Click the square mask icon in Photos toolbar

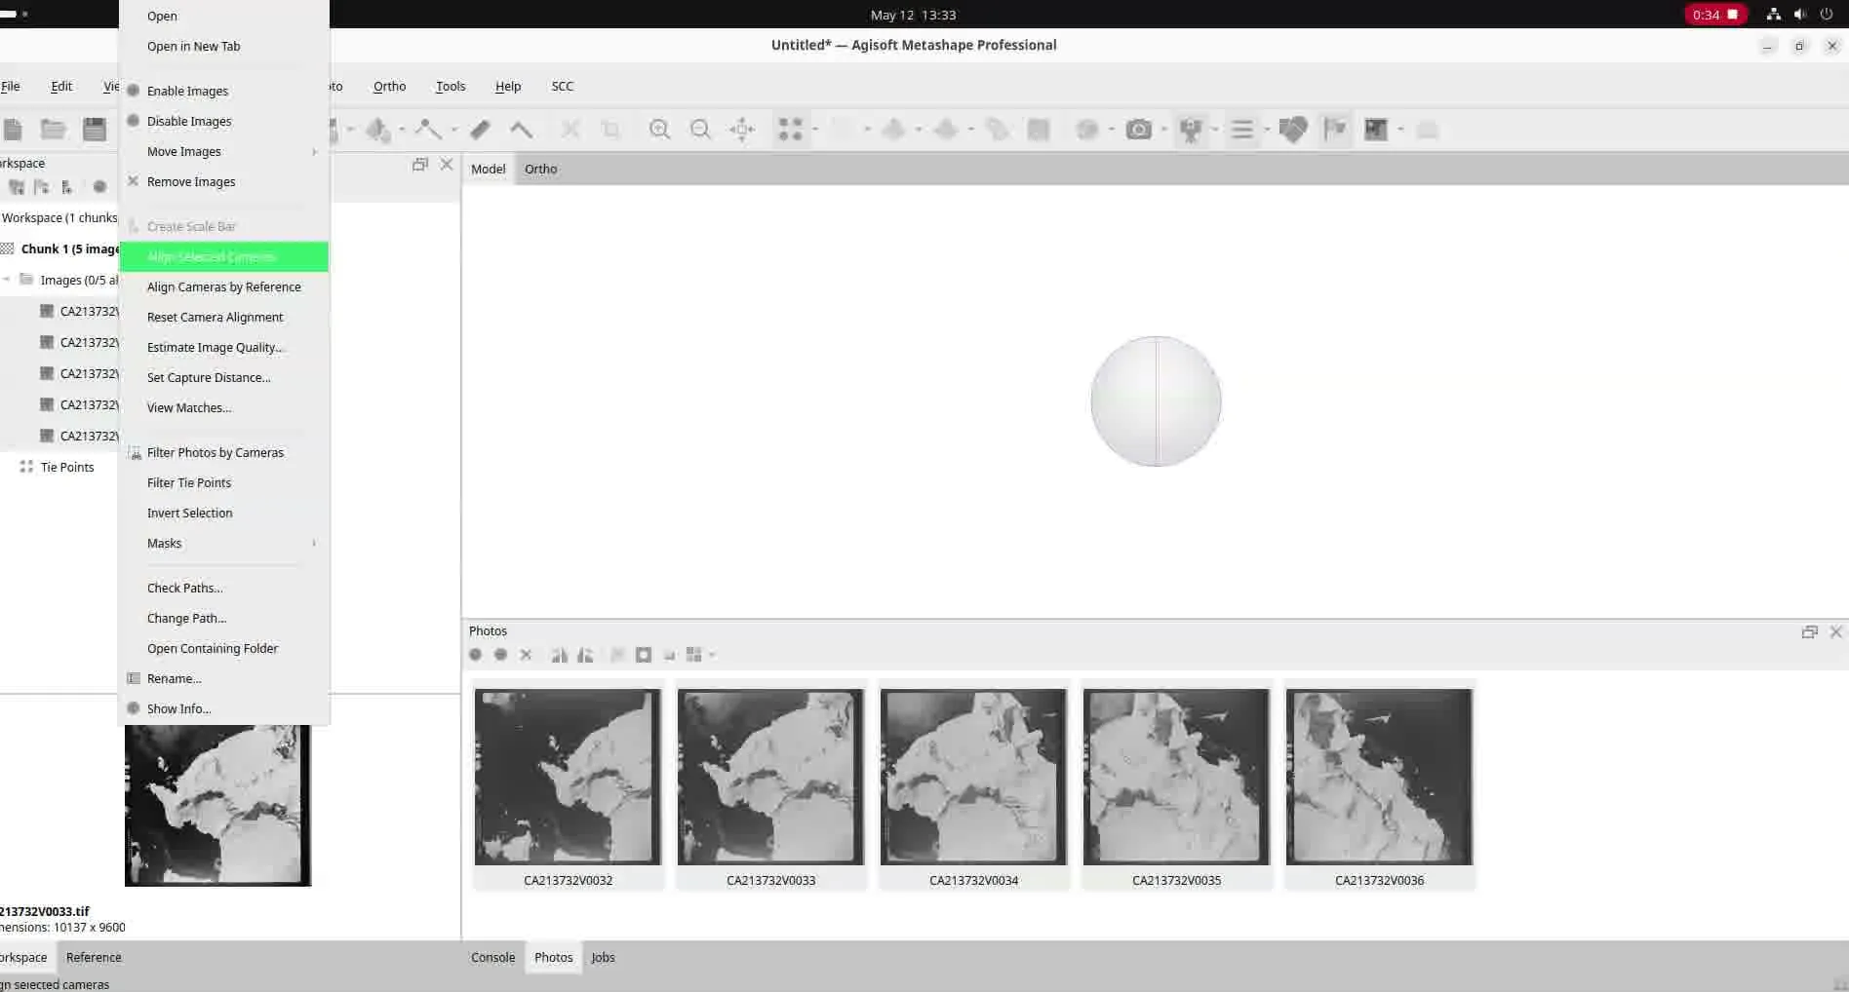point(644,655)
